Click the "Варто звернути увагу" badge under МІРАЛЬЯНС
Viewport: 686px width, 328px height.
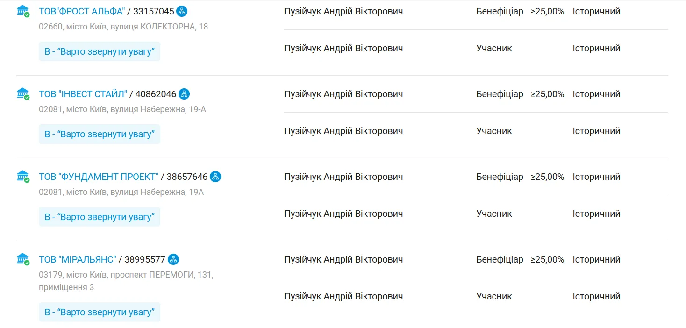100,312
